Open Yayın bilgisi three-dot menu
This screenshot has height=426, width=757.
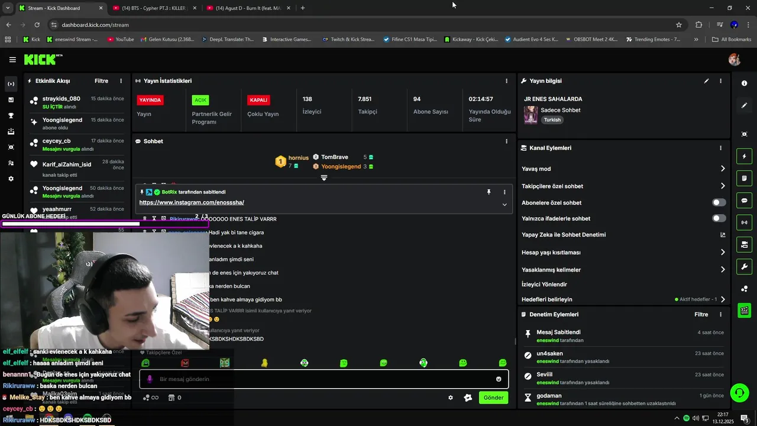(x=720, y=81)
